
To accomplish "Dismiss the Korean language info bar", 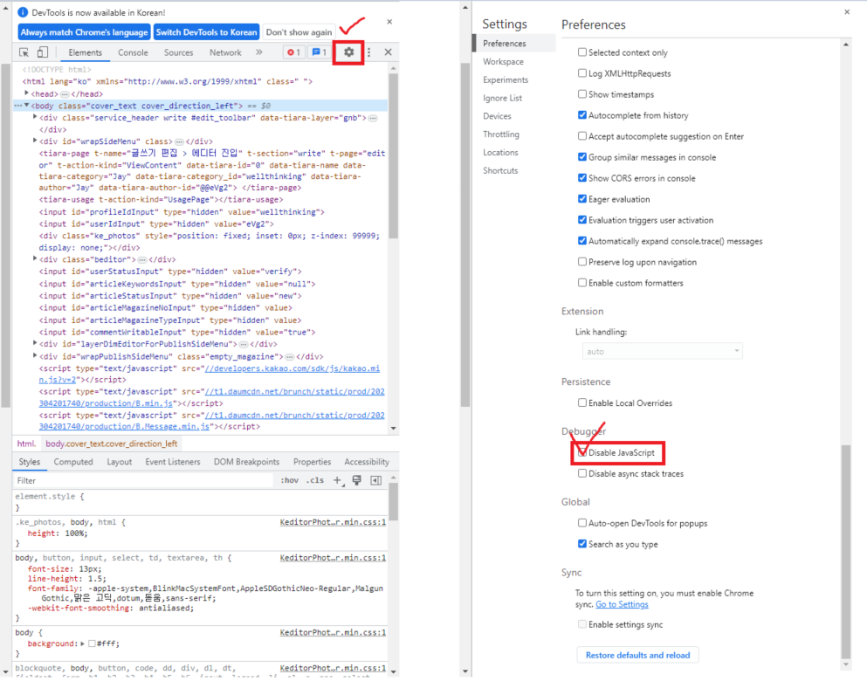I will (x=389, y=22).
